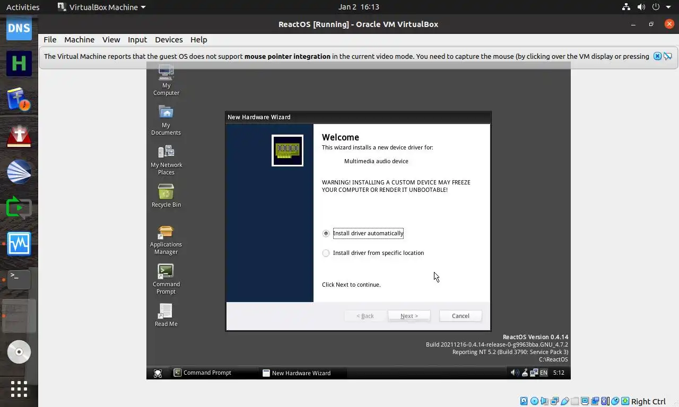Click the VirtualBox optical drive status icon
The width and height of the screenshot is (679, 407).
pos(534,401)
